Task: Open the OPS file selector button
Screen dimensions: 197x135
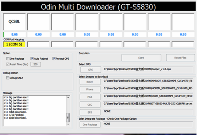Action: 90,70
